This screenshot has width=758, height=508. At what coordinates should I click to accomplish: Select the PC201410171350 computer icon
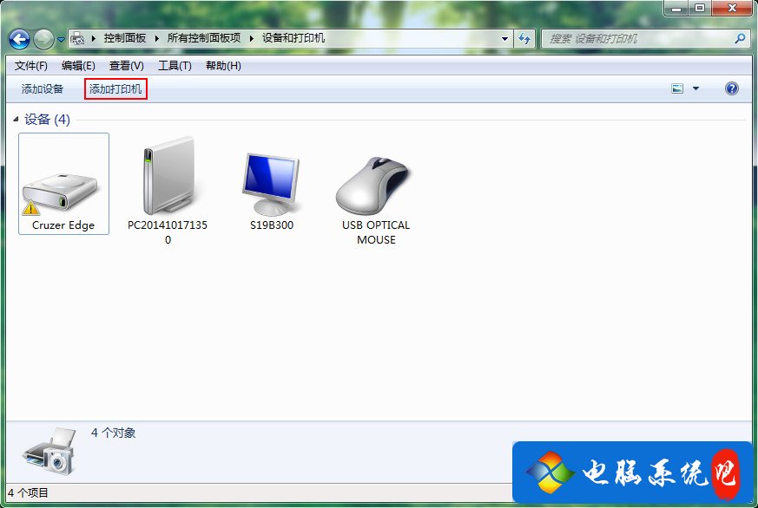click(x=168, y=176)
